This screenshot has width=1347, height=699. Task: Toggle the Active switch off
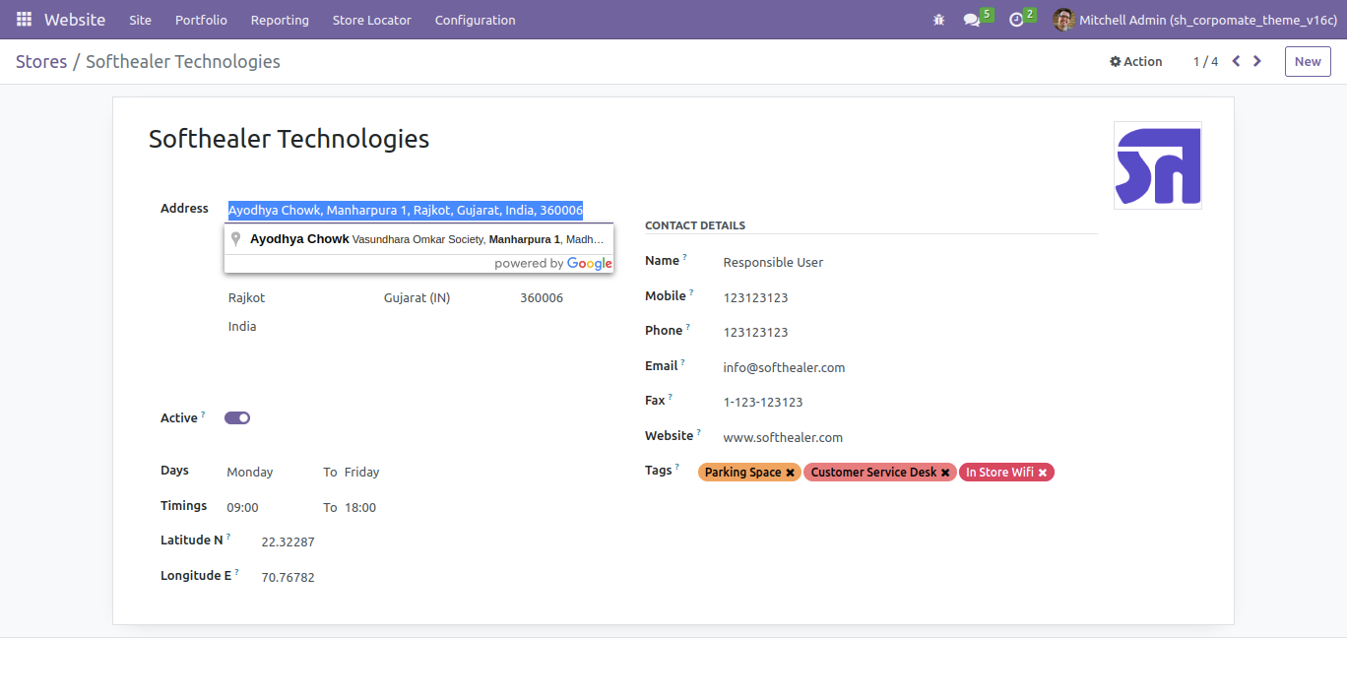pos(237,417)
